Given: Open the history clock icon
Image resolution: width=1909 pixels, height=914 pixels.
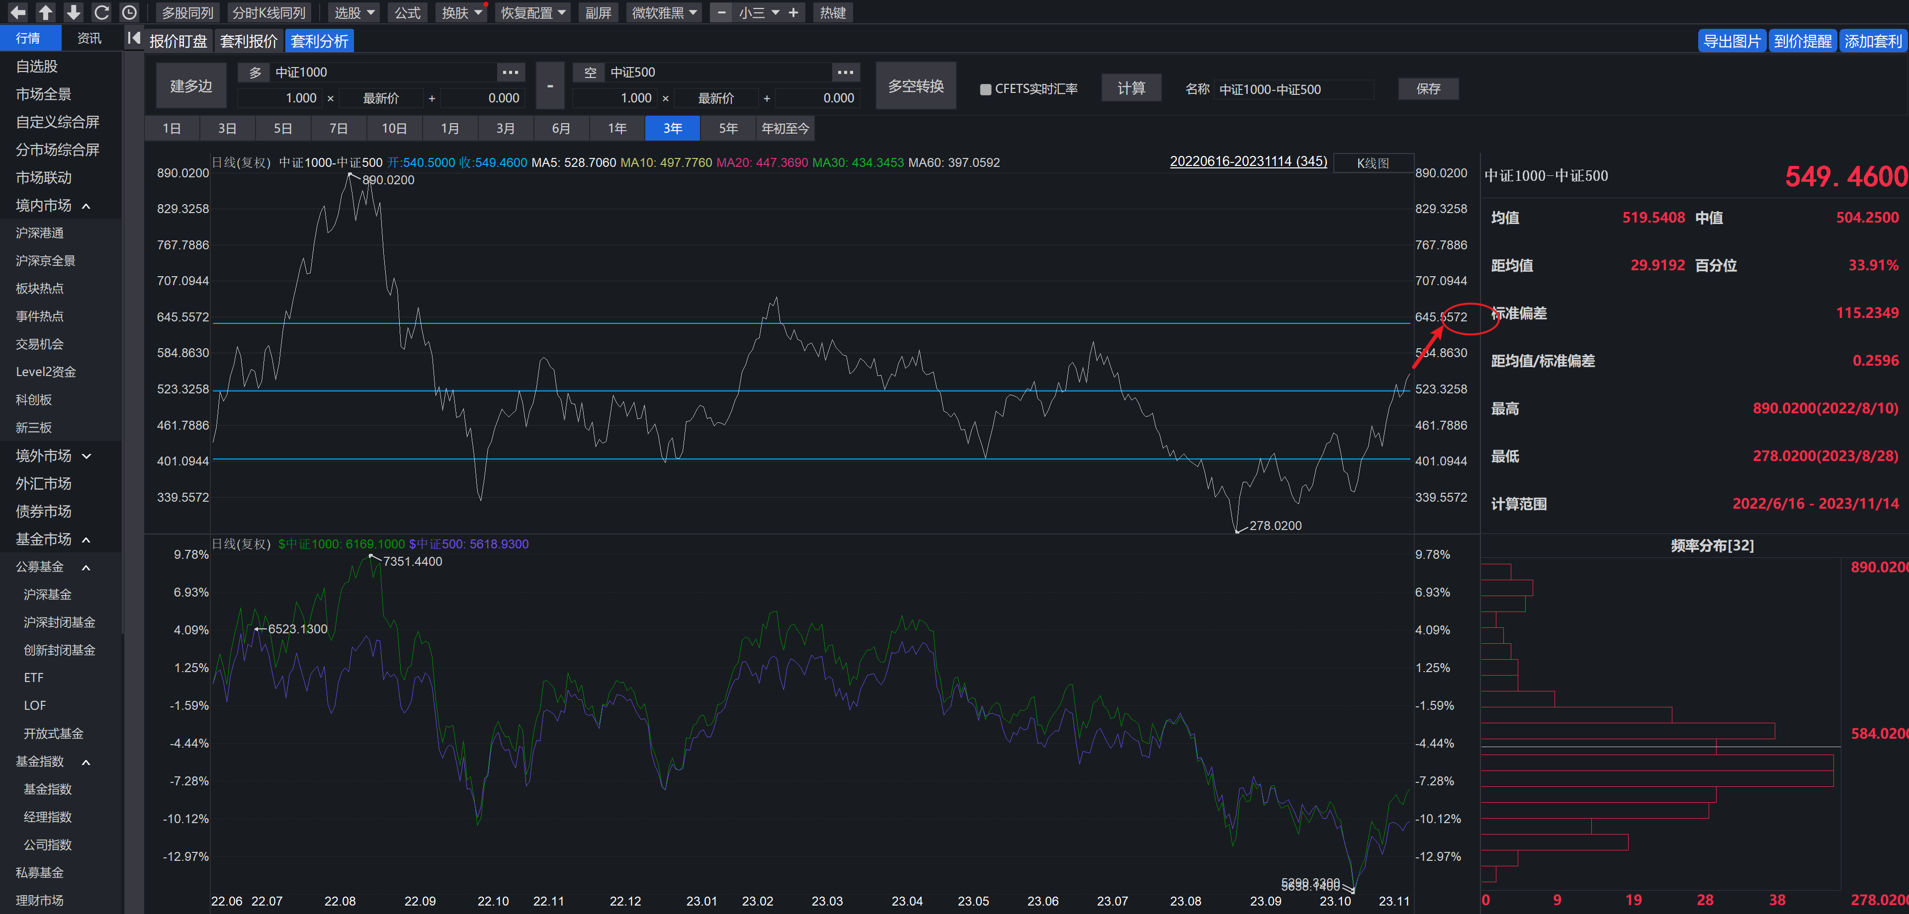Looking at the screenshot, I should [129, 12].
